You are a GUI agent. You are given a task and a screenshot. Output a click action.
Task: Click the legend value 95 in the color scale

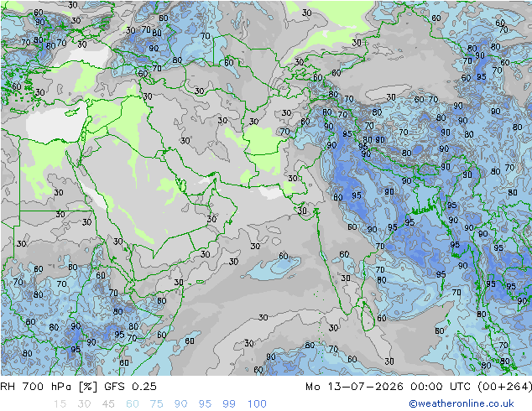[205, 404]
